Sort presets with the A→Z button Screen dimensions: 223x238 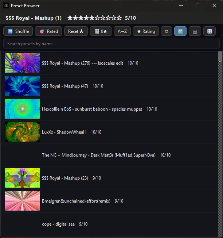tap(122, 31)
